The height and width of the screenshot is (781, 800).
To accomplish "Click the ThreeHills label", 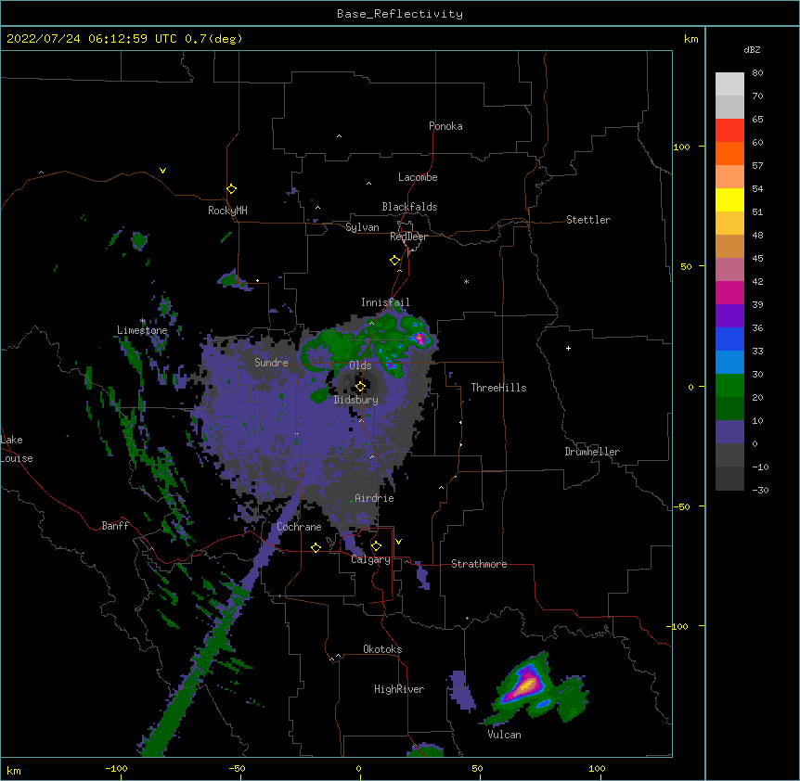I will [x=499, y=388].
